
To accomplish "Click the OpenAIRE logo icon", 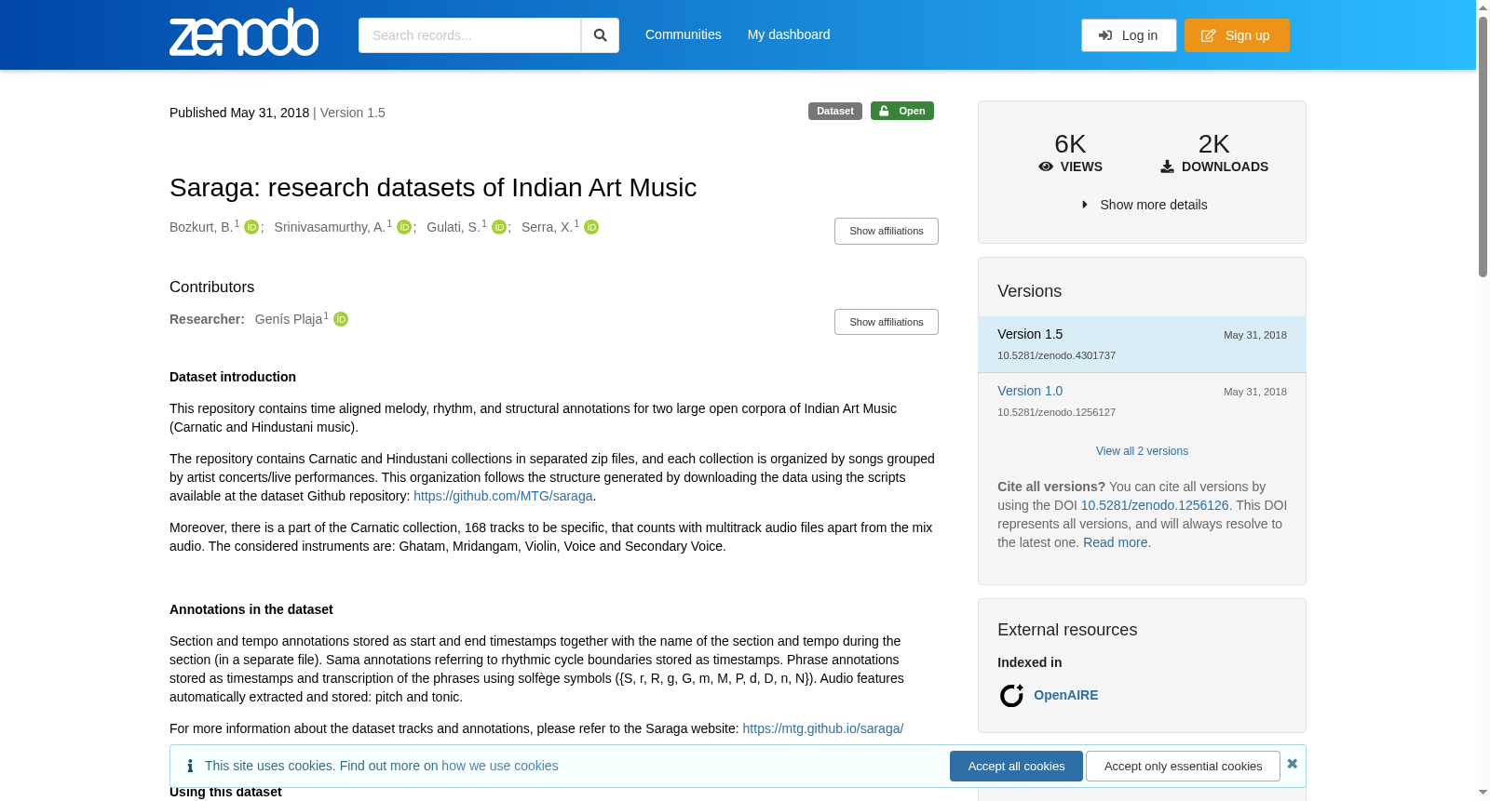I will pyautogui.click(x=1011, y=695).
